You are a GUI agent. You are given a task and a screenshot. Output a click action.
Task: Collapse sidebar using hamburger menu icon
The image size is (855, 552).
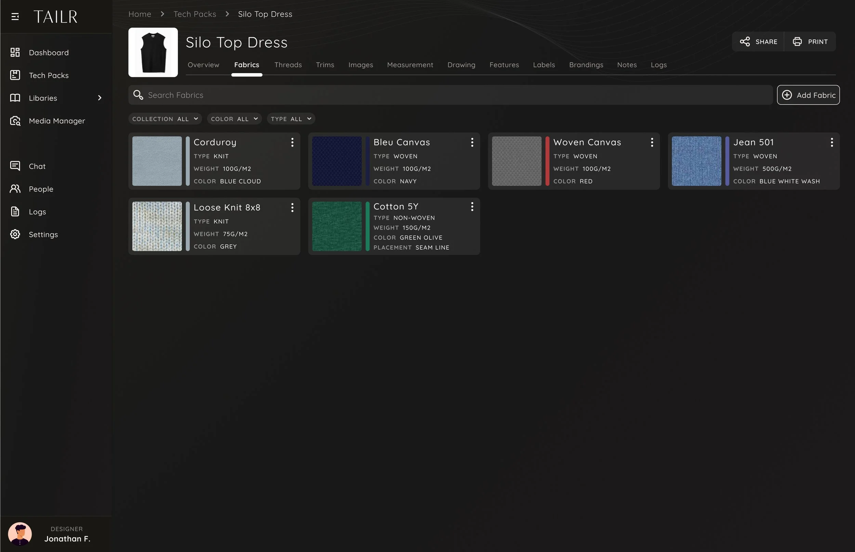[15, 16]
